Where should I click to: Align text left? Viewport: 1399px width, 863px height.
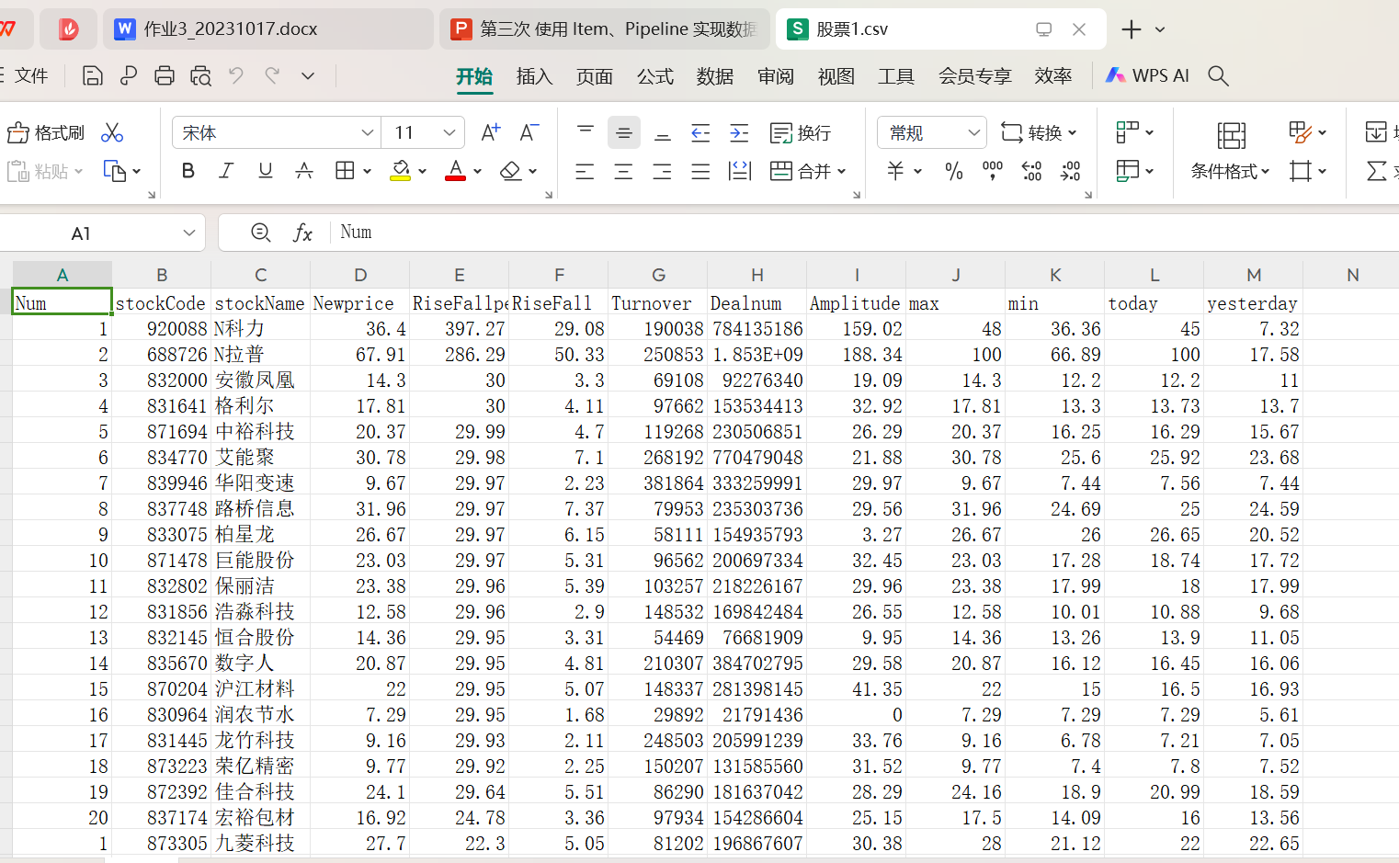(585, 171)
